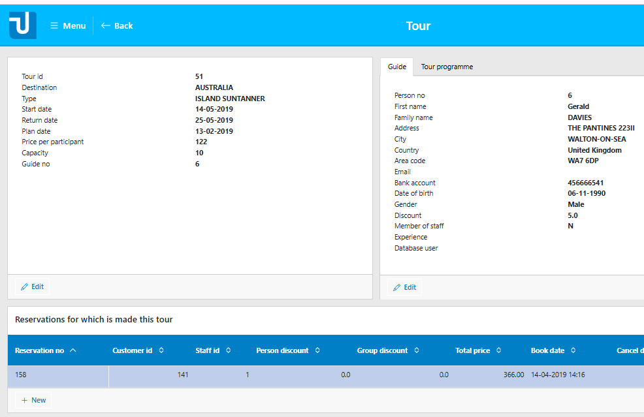The width and height of the screenshot is (644, 417).
Task: Open the hamburger Menu
Action: tap(68, 26)
